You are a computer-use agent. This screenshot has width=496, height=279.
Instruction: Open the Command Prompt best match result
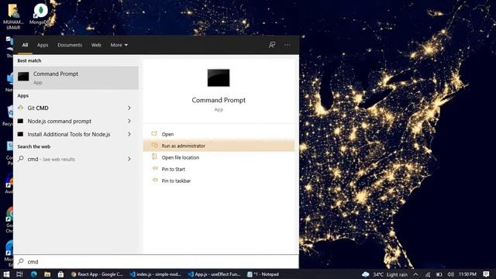click(x=76, y=77)
